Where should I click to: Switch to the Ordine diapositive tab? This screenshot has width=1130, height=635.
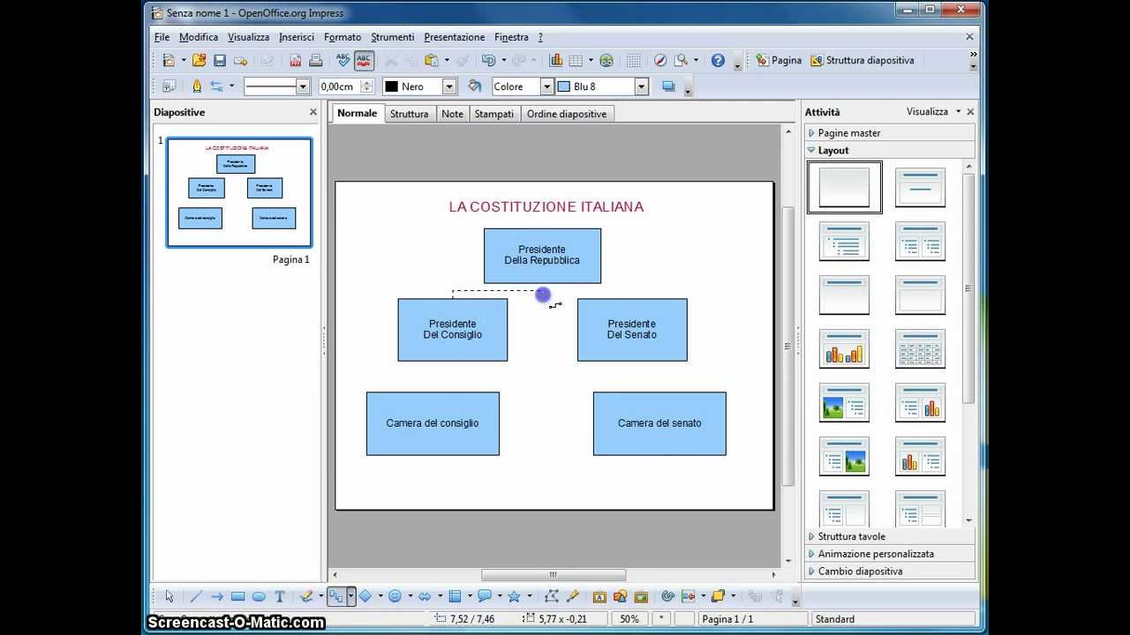(567, 114)
